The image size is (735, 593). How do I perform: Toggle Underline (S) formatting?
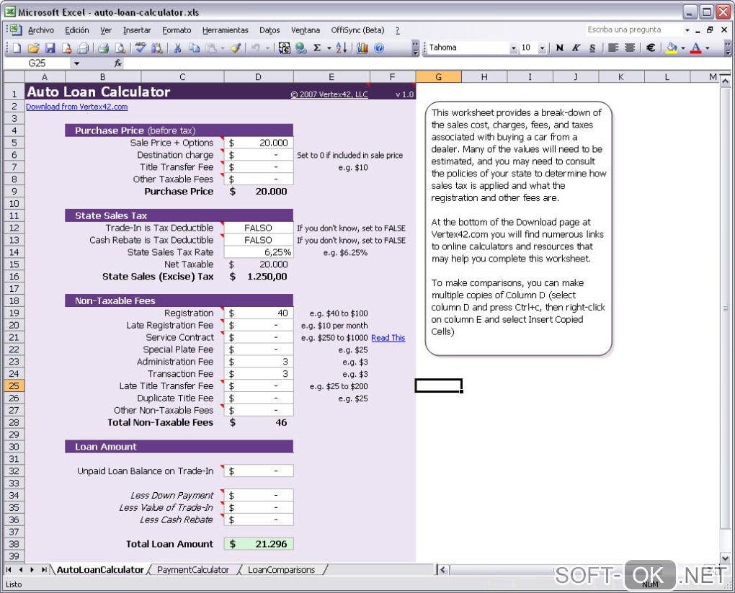[x=592, y=48]
